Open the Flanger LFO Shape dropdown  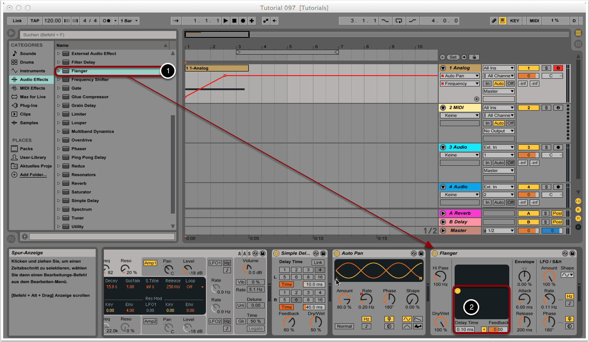(567, 275)
